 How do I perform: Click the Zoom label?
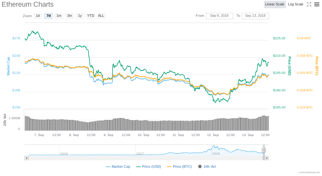click(27, 16)
